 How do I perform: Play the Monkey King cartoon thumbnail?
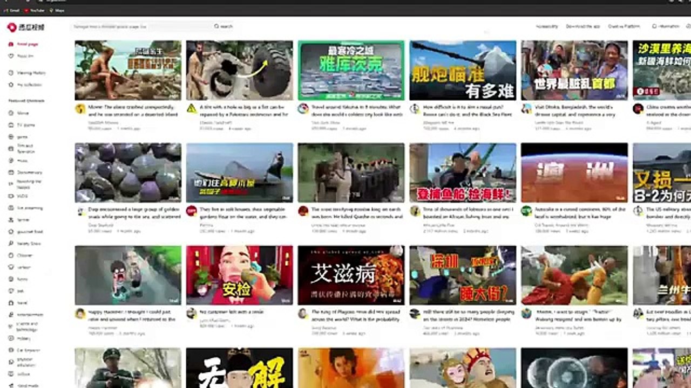point(463,368)
